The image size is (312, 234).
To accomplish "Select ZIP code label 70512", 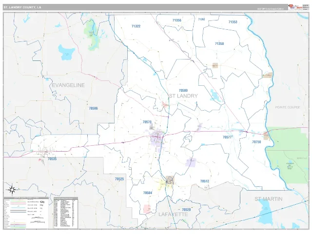I will 205,181.
